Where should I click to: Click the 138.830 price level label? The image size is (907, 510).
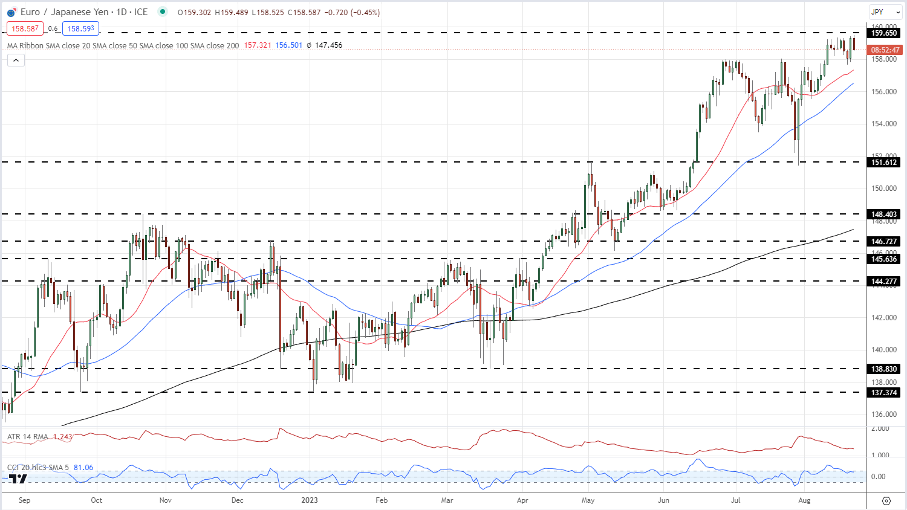point(884,369)
